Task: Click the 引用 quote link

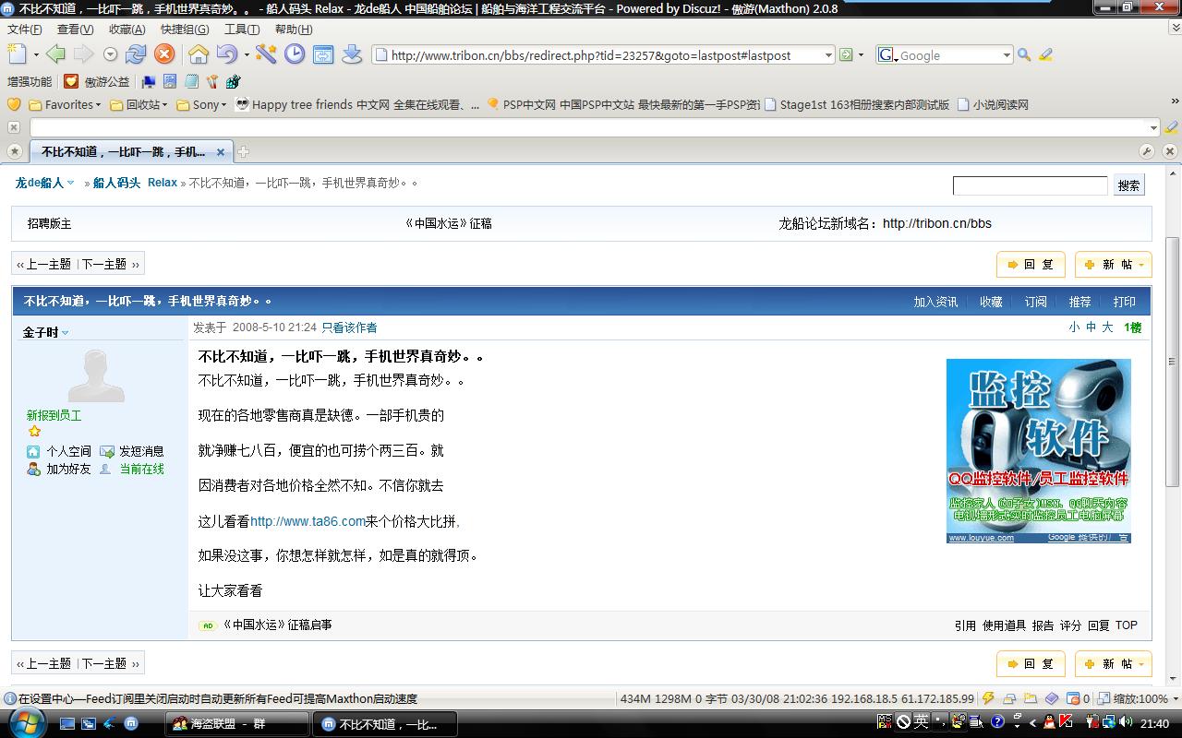Action: (965, 625)
